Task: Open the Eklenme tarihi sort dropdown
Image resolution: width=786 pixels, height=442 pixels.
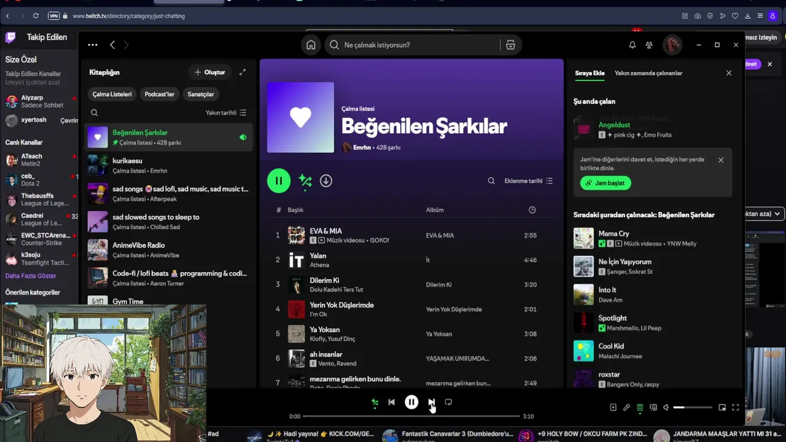Action: pyautogui.click(x=529, y=181)
